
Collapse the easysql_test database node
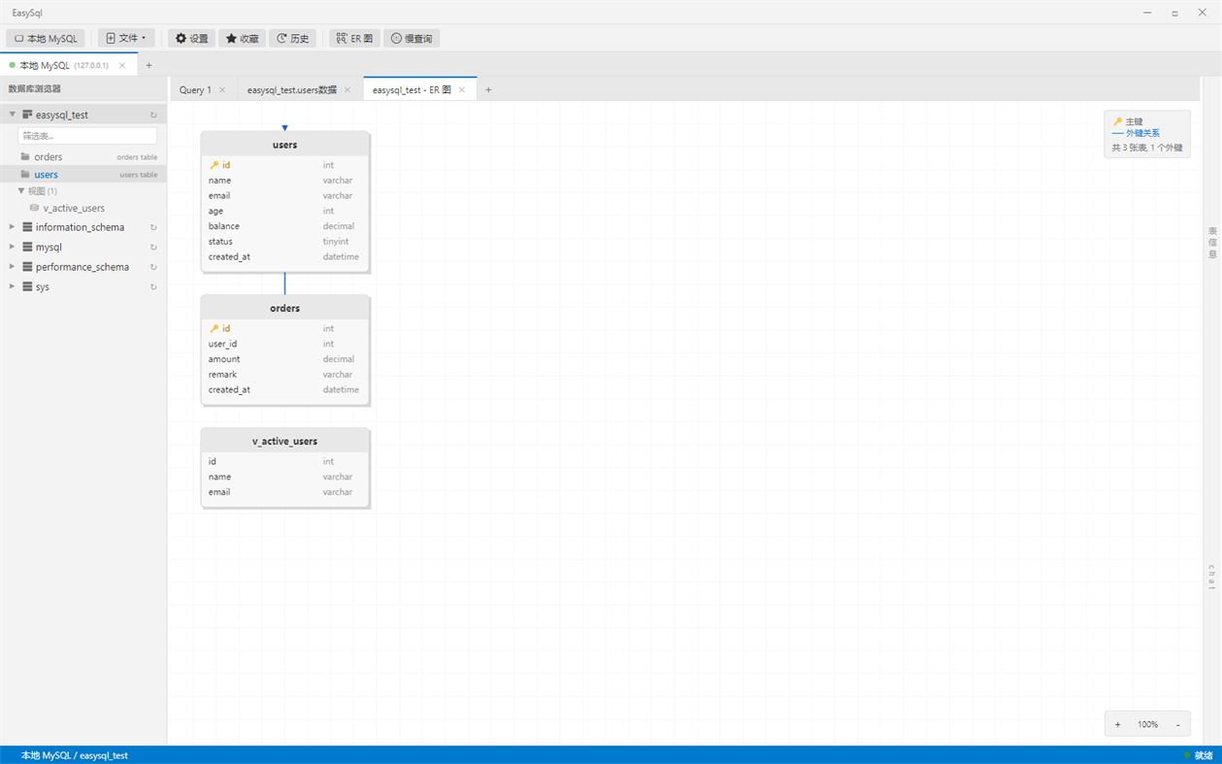tap(13, 115)
